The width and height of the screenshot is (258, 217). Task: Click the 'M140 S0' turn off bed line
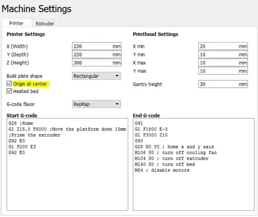165,164
